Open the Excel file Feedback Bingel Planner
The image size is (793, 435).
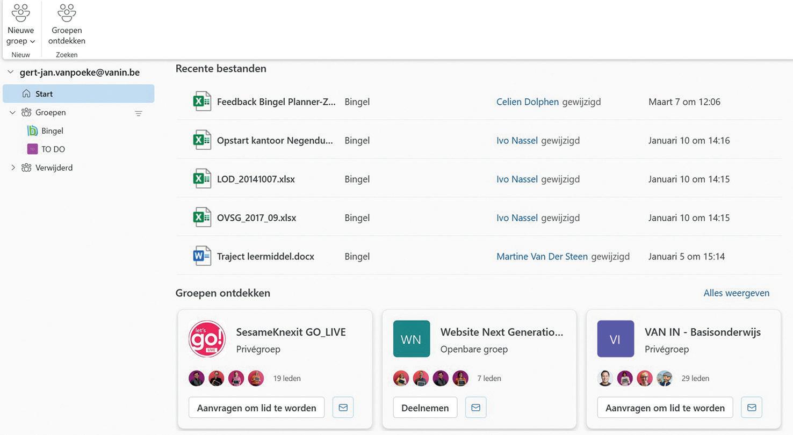pyautogui.click(x=276, y=102)
